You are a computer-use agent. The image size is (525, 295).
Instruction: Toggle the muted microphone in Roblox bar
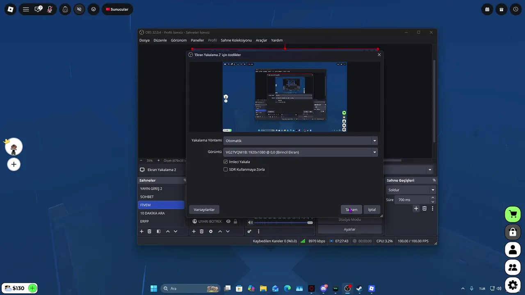point(50,9)
